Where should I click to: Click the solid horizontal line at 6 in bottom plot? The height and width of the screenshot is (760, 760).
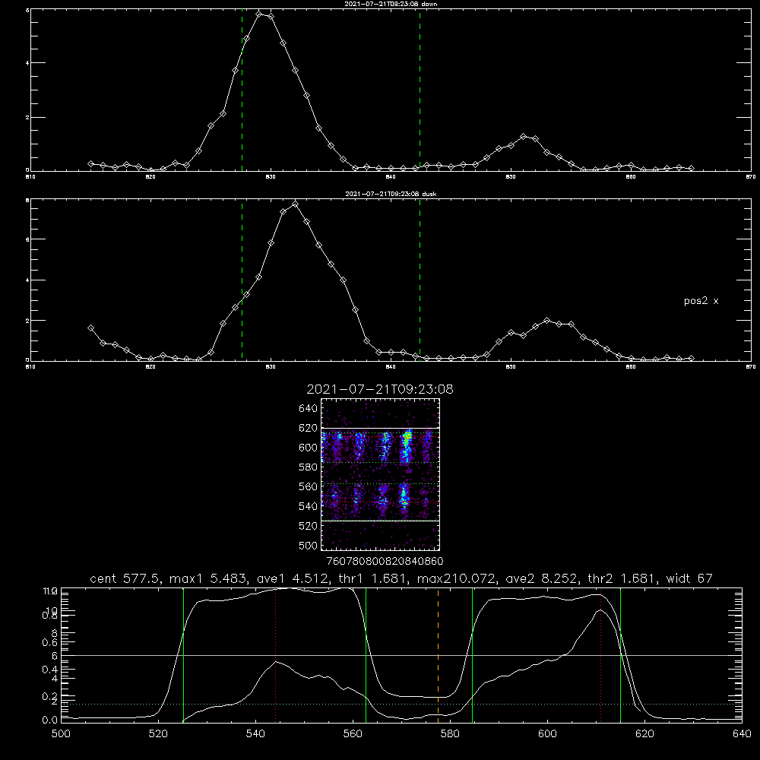(401, 655)
